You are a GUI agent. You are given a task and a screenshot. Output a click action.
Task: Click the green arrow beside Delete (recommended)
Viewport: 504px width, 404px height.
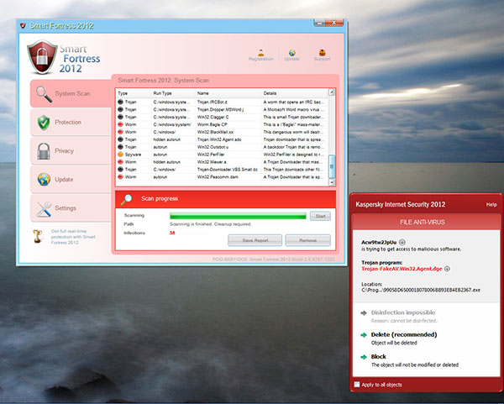pos(364,335)
